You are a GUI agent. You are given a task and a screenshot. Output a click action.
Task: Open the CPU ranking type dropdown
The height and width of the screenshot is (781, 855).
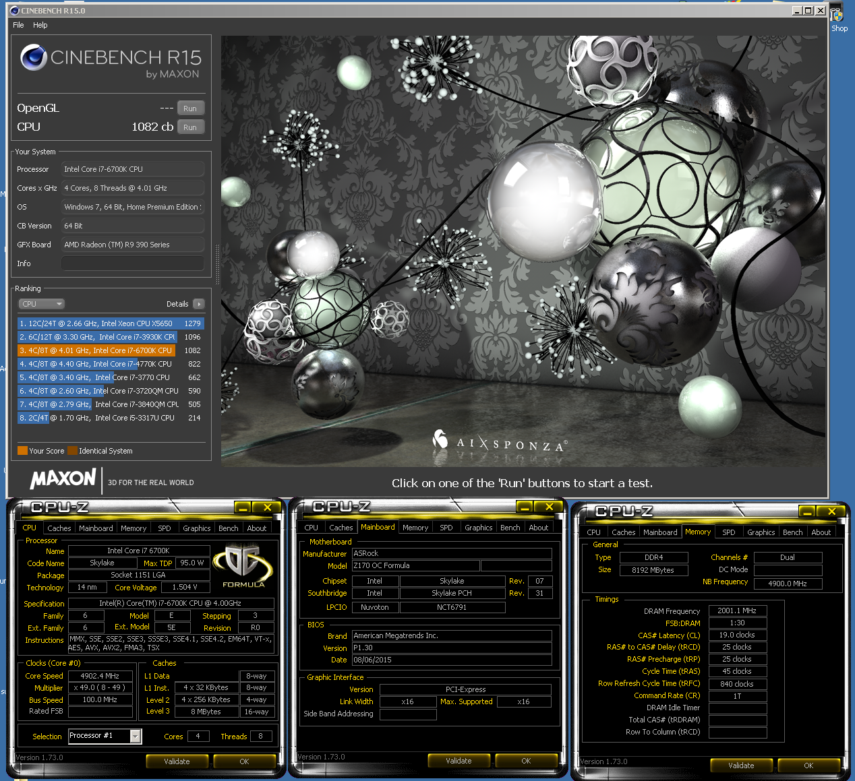pos(41,304)
